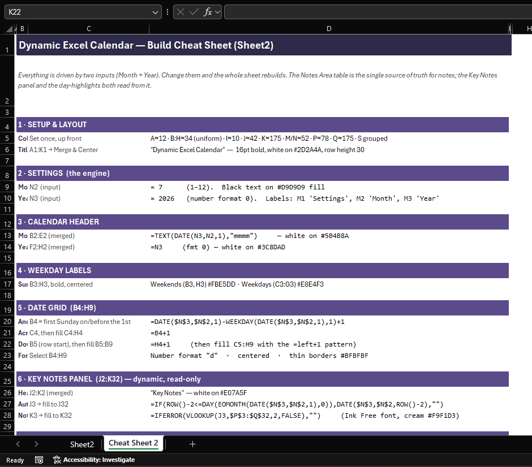Viewport: 532px width, 467px height.
Task: Click the cell 'A1:K1 → Merge & Center'
Action: click(x=88, y=150)
